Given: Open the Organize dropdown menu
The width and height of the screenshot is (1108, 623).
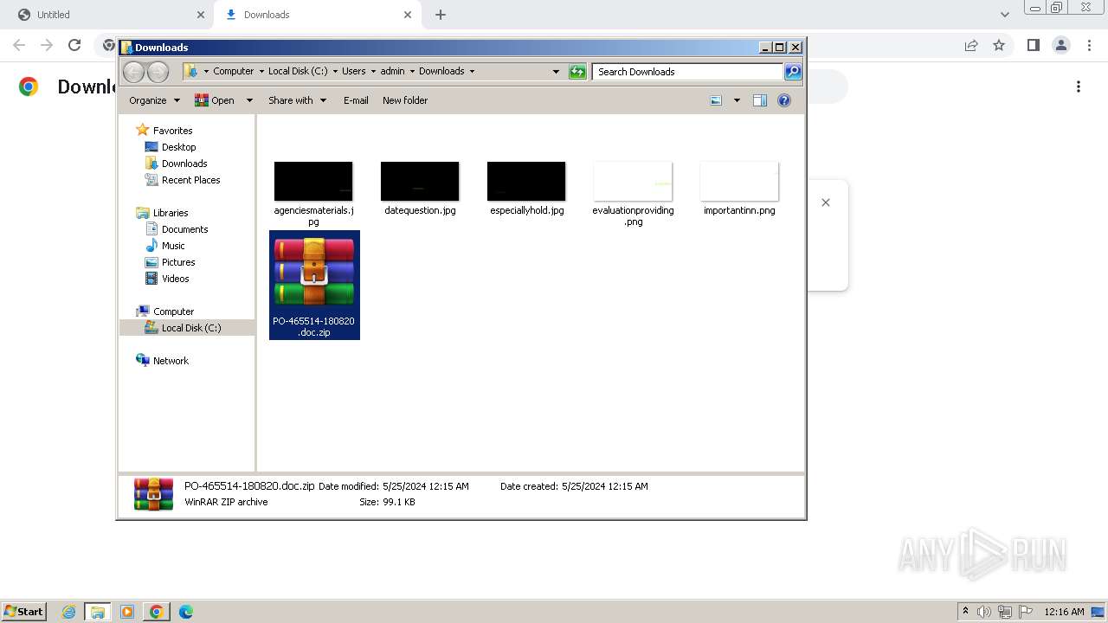Looking at the screenshot, I should [x=154, y=100].
